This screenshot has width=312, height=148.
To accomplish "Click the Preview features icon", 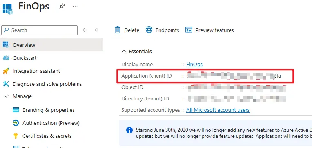I will [x=189, y=30].
